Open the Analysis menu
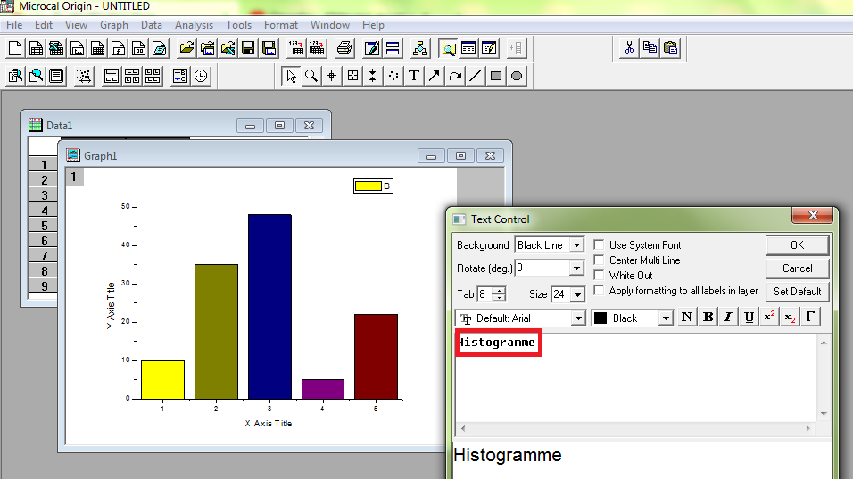Image resolution: width=853 pixels, height=479 pixels. [x=194, y=25]
